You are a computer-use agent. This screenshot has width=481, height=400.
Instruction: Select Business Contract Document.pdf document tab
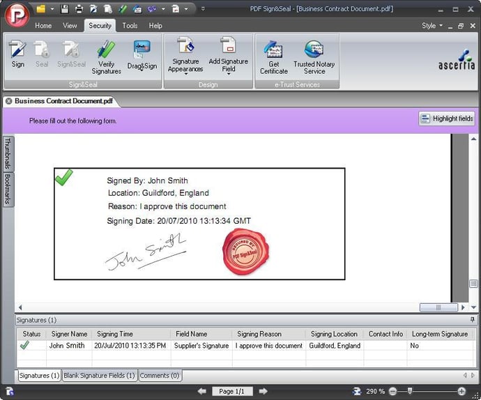click(64, 101)
